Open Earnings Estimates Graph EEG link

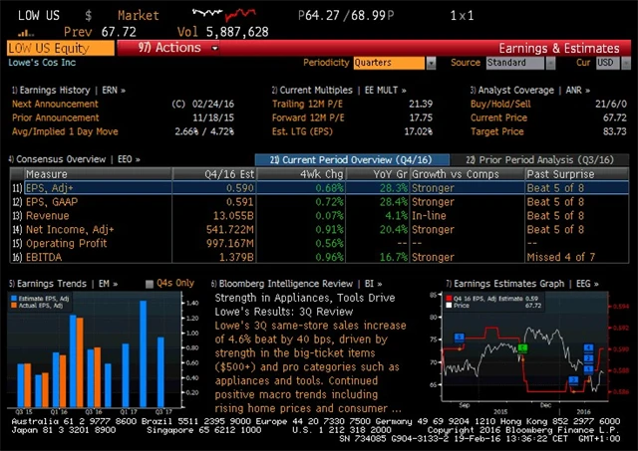pos(522,284)
